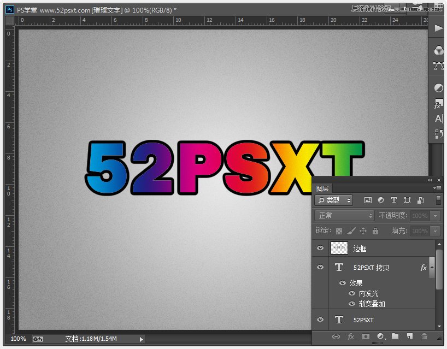Create new fill or adjustment layer
Screen dimensions: 447x349
[381, 337]
